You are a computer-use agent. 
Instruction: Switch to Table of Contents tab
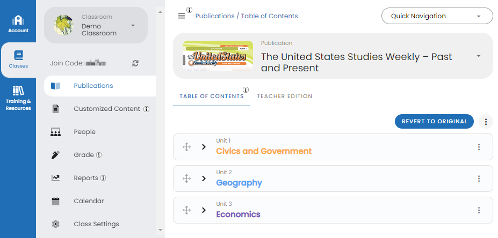pos(212,96)
